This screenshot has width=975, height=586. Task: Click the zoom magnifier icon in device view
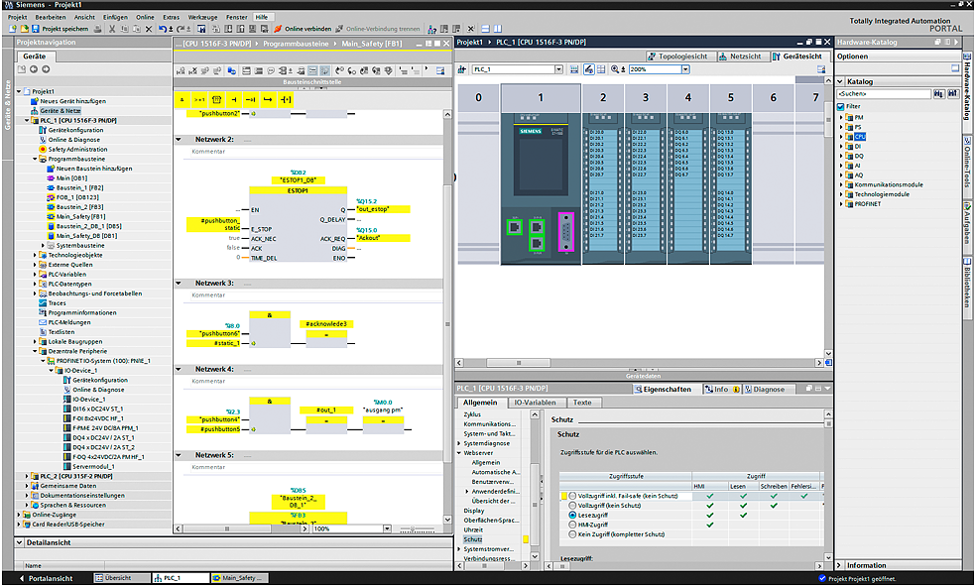pyautogui.click(x=616, y=69)
